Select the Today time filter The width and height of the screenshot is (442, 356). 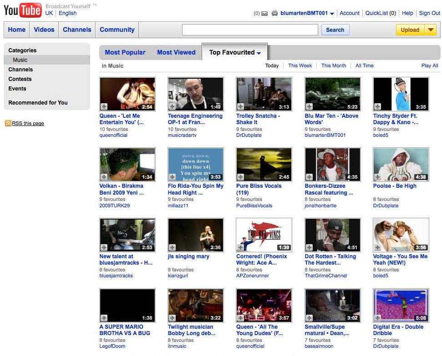point(272,65)
